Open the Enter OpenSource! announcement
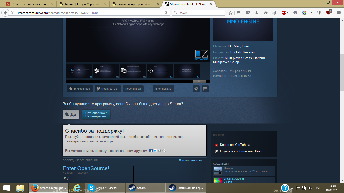This screenshot has width=344, height=193. coord(86,168)
